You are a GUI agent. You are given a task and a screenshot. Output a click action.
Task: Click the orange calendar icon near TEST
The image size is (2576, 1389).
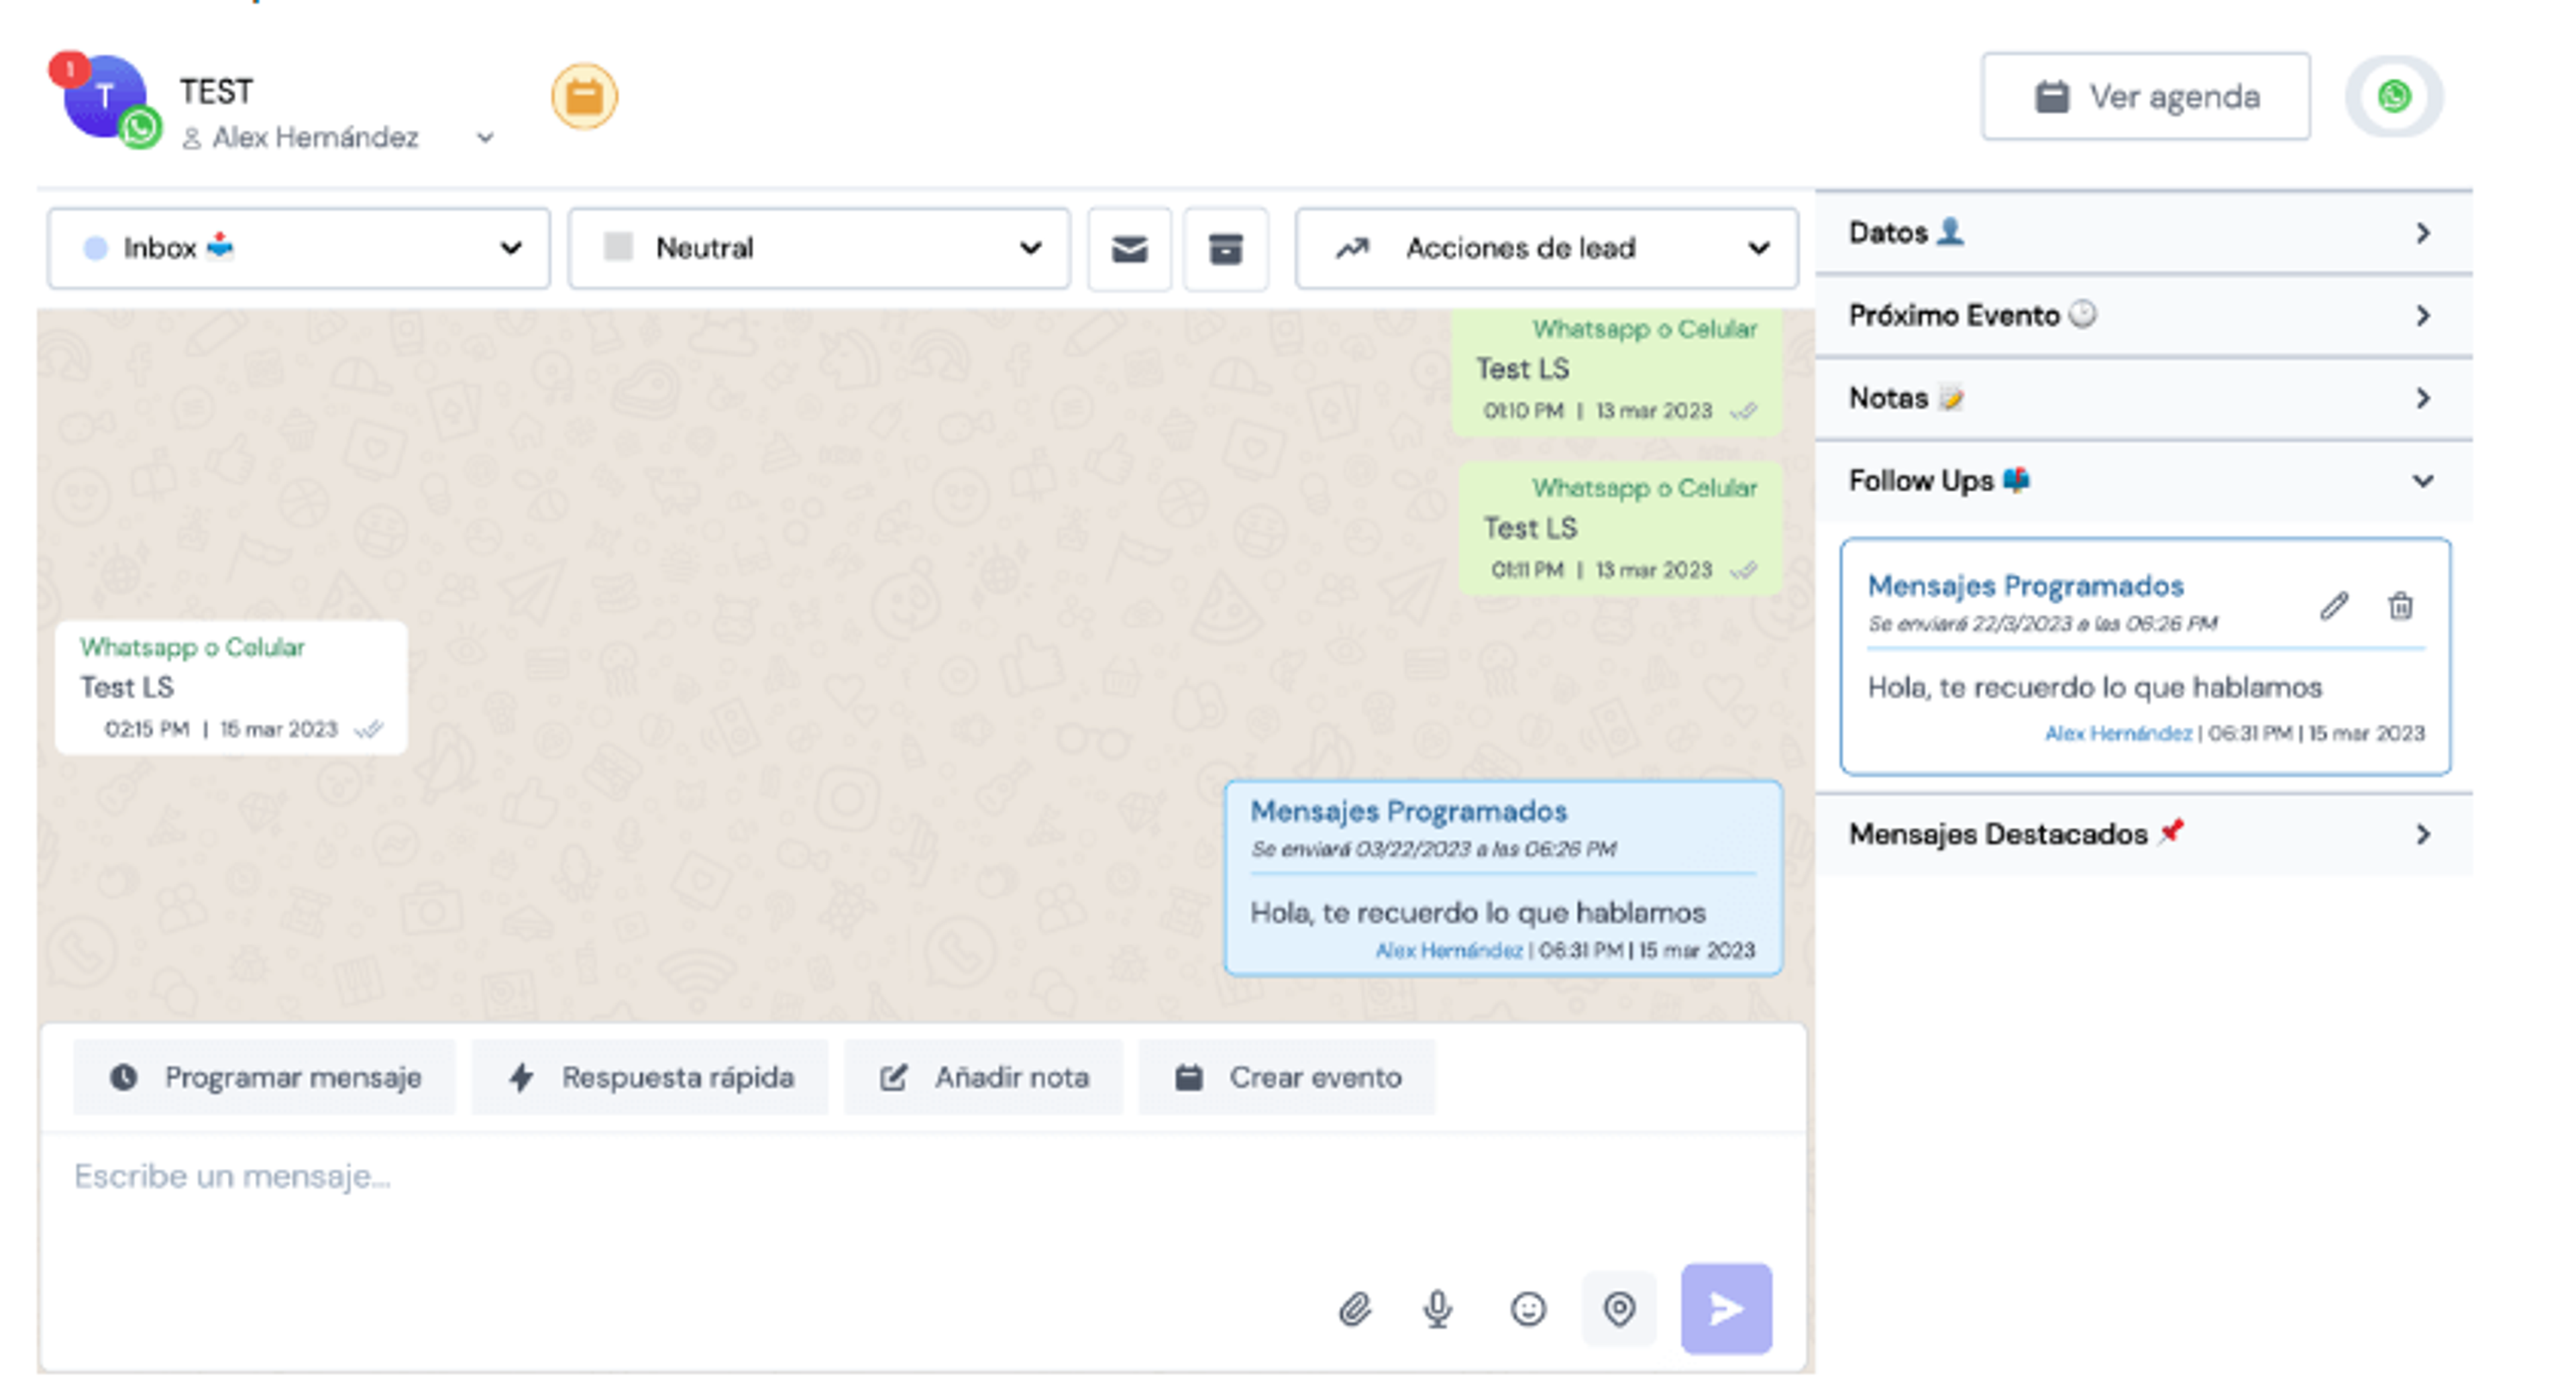click(x=584, y=97)
